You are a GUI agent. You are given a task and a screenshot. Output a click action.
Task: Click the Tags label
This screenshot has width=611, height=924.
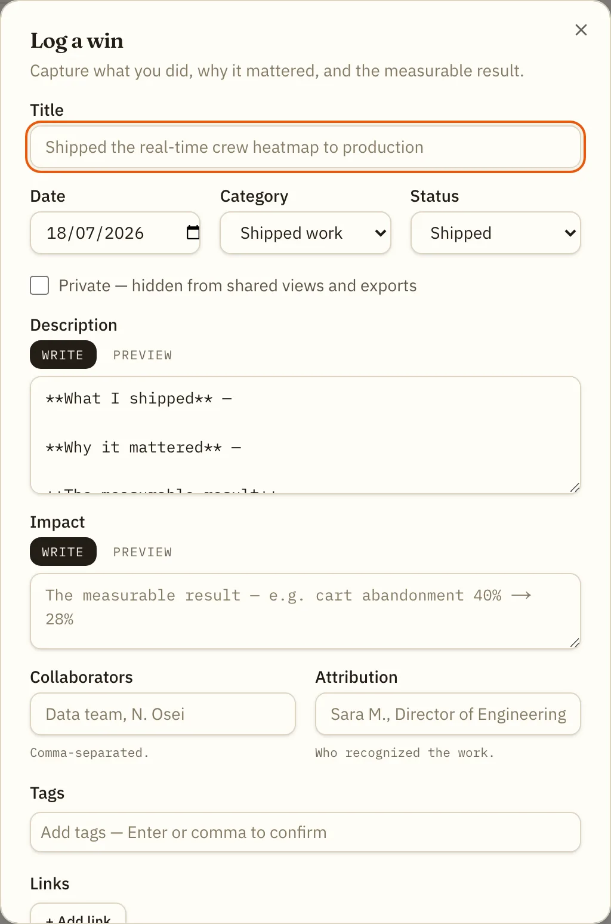click(x=48, y=793)
